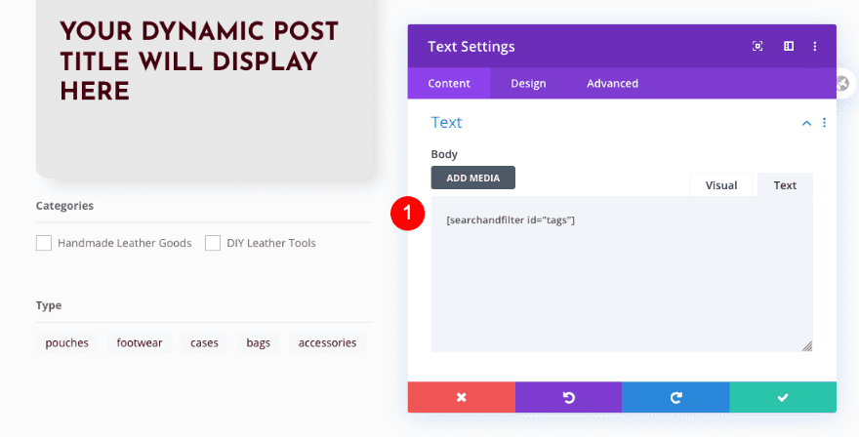Open Text Settings three-dot menu
This screenshot has height=437, width=859.
[x=815, y=47]
